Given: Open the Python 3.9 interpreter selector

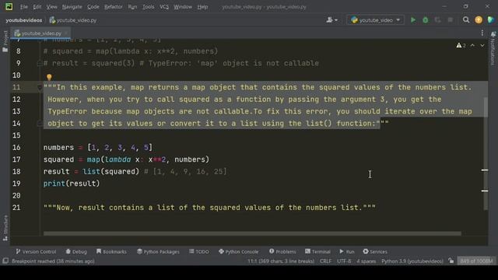Looking at the screenshot, I should [x=412, y=261].
